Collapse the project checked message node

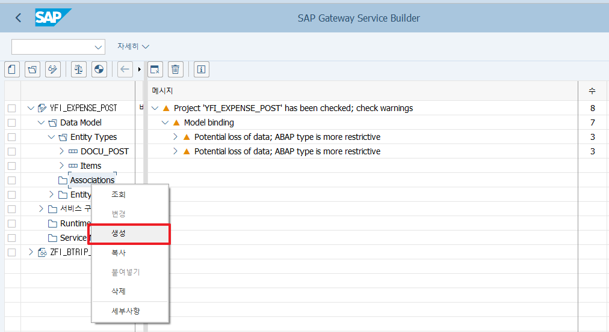(155, 108)
